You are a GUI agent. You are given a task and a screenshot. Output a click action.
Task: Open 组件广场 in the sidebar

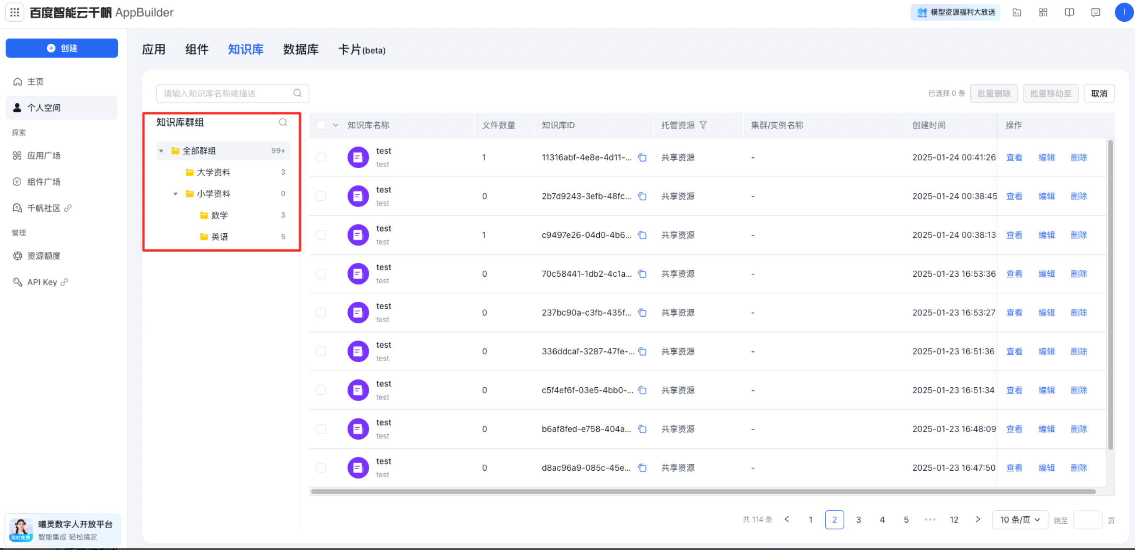pos(62,182)
